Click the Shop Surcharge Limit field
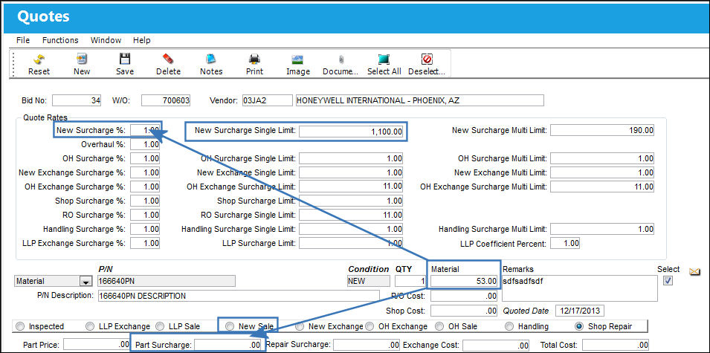 351,201
